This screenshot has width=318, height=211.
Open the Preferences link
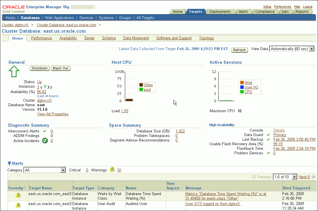click(x=283, y=7)
